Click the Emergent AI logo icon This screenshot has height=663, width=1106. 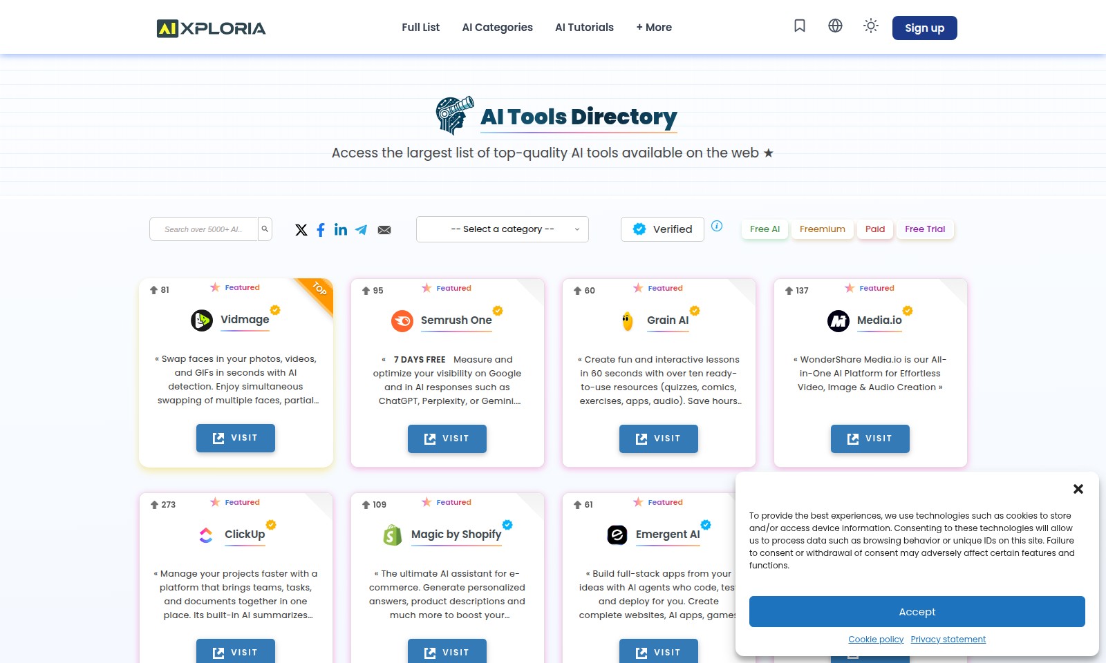(617, 535)
